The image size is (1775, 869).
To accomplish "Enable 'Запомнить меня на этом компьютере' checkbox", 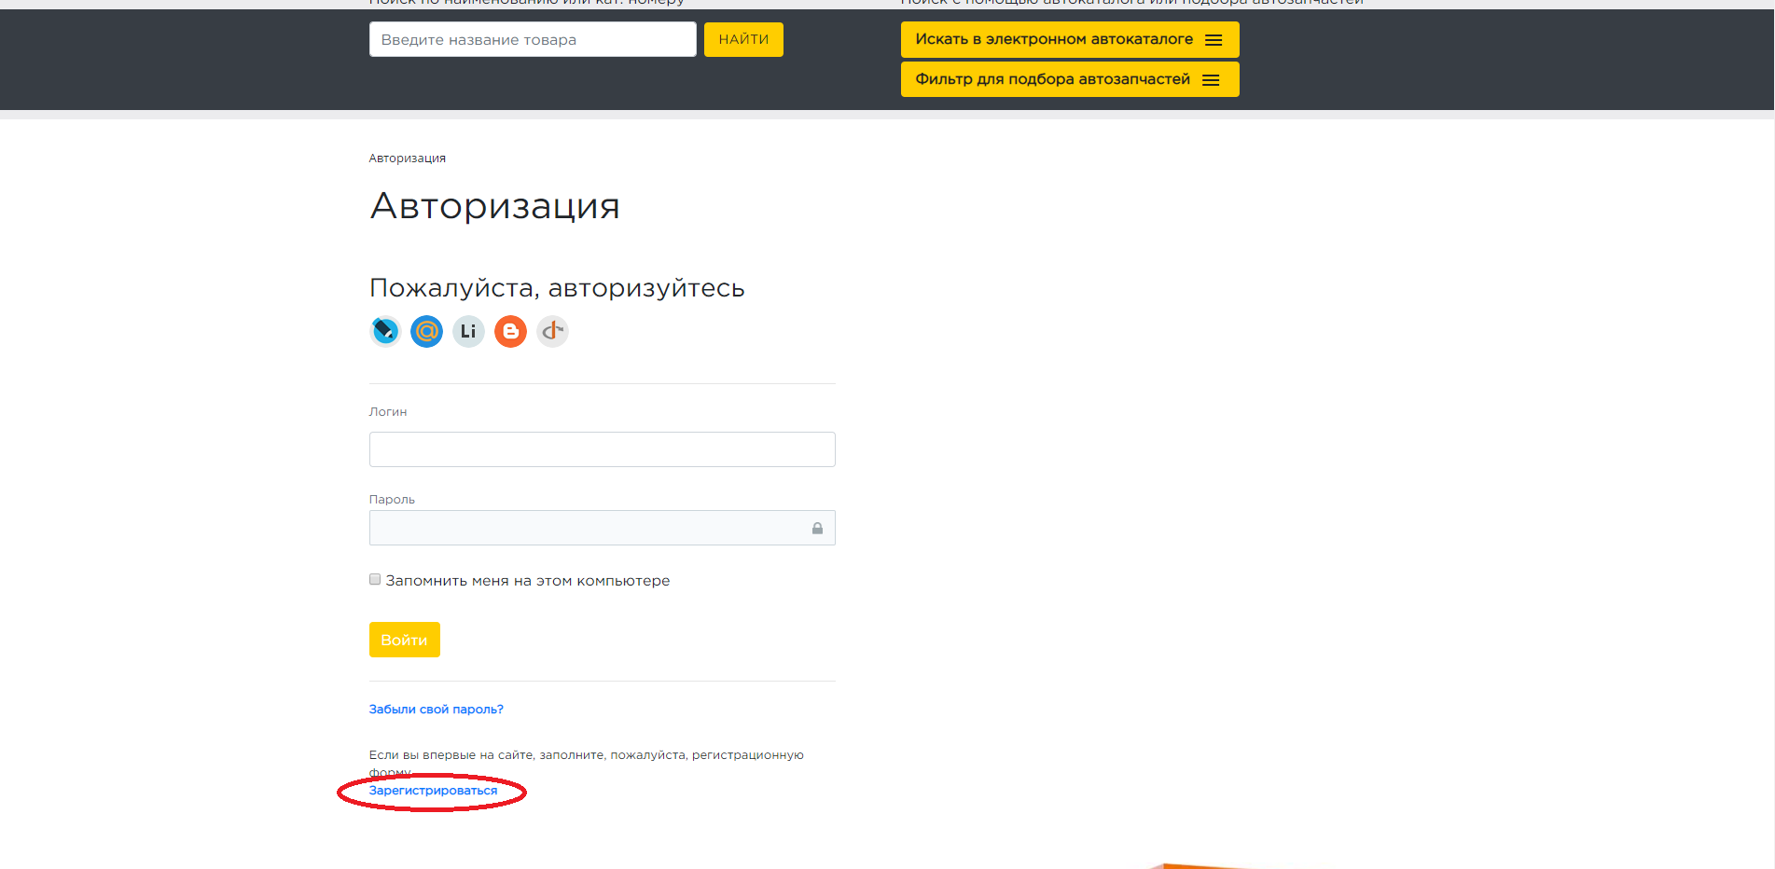I will pos(375,579).
